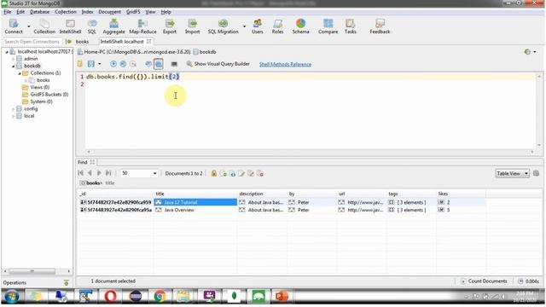
Task: Click the lock icon in Find toolbar
Action: tap(214, 173)
